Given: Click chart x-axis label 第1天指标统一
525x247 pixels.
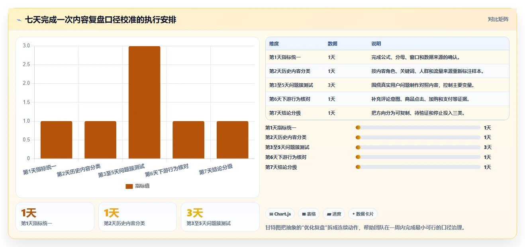Looking at the screenshot, I should [40, 169].
